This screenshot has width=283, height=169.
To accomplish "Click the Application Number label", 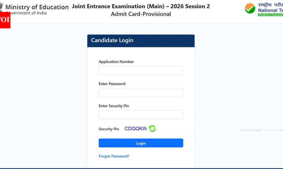I will point(116,62).
